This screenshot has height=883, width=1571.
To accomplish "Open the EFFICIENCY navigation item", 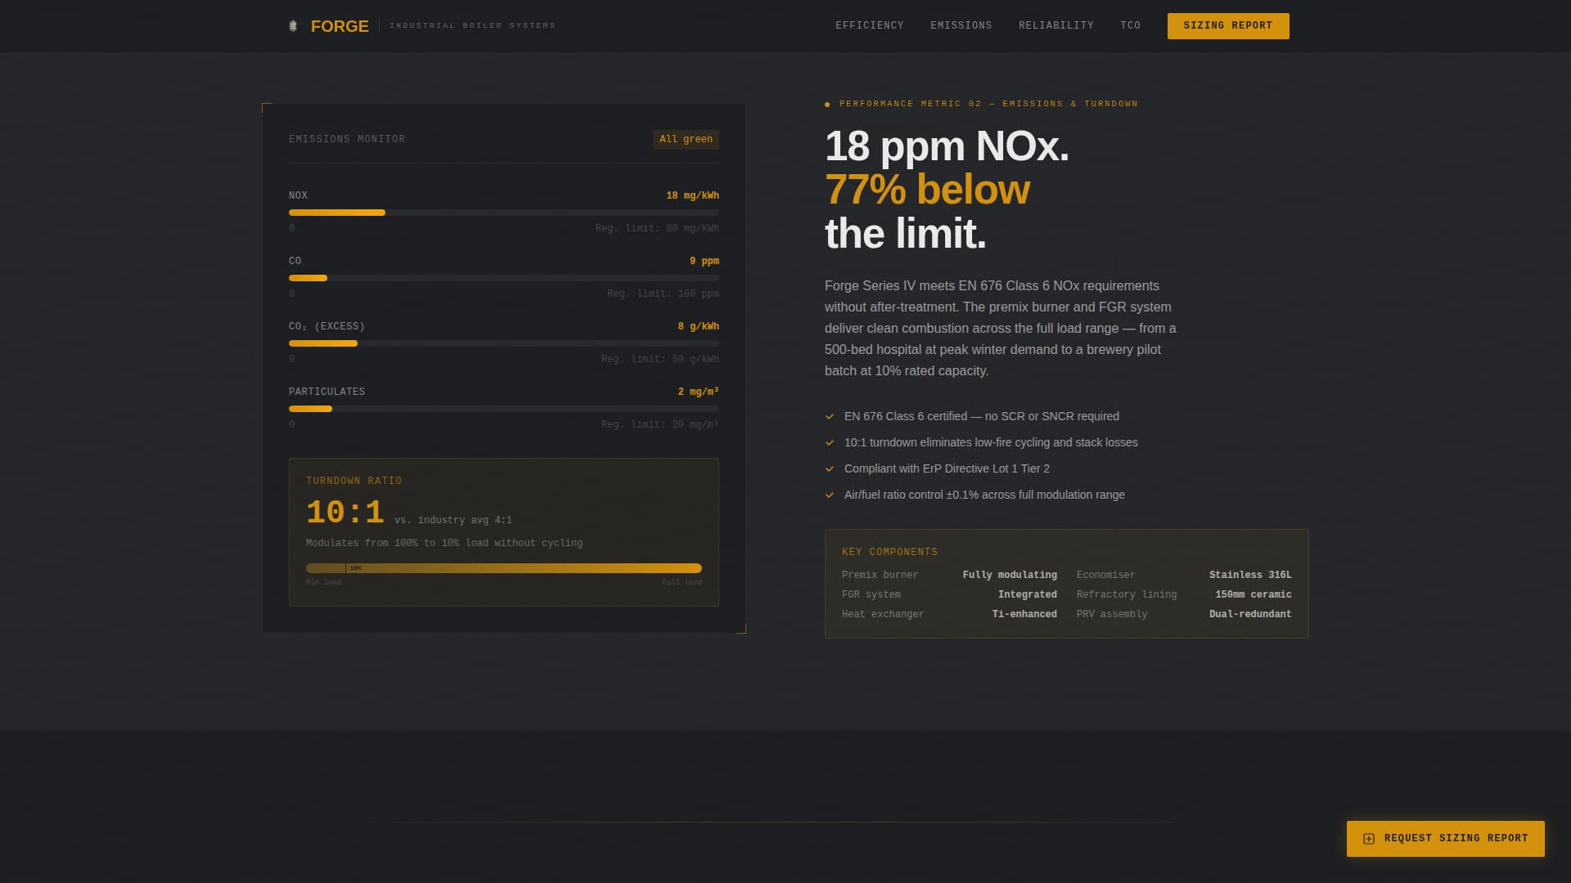I will click(x=869, y=25).
